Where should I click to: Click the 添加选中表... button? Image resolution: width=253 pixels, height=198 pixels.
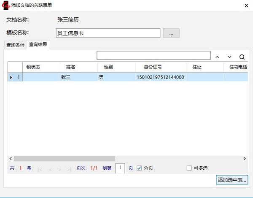coord(231,180)
